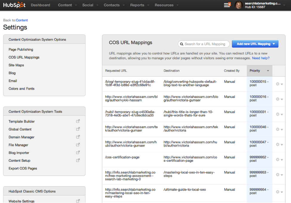Open Content Setup tool link

[19, 160]
